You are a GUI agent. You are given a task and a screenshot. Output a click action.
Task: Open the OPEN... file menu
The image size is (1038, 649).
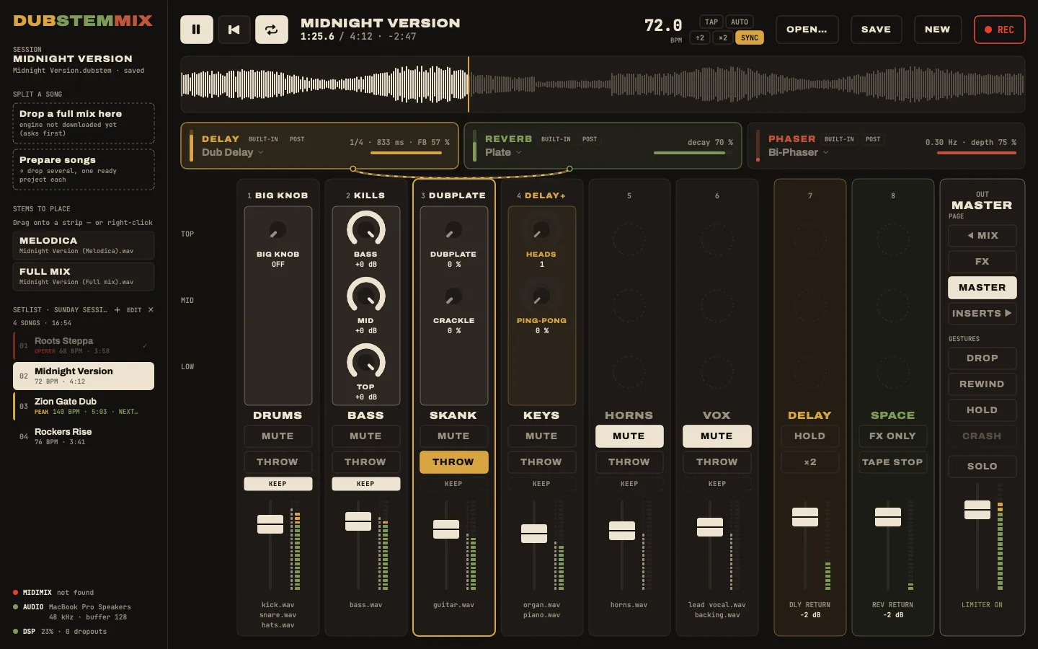[x=807, y=30]
